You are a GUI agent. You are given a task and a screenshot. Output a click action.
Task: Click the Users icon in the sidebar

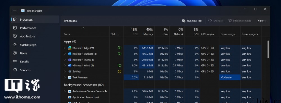coord(15,53)
